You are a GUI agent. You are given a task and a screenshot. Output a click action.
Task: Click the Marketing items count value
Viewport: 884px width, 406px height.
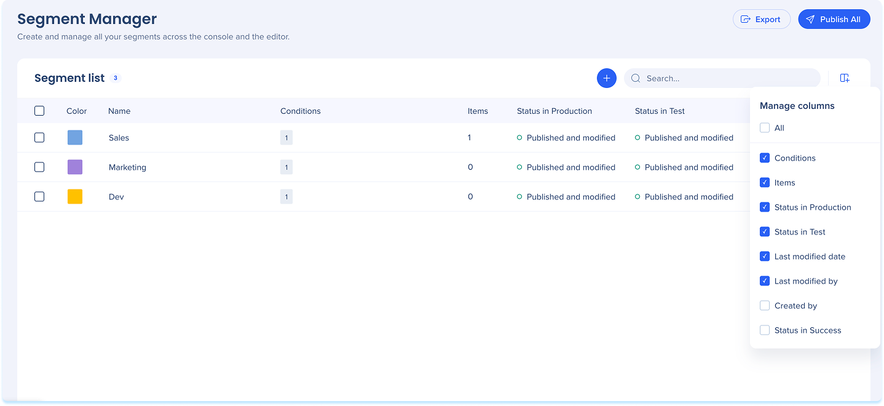pos(470,167)
